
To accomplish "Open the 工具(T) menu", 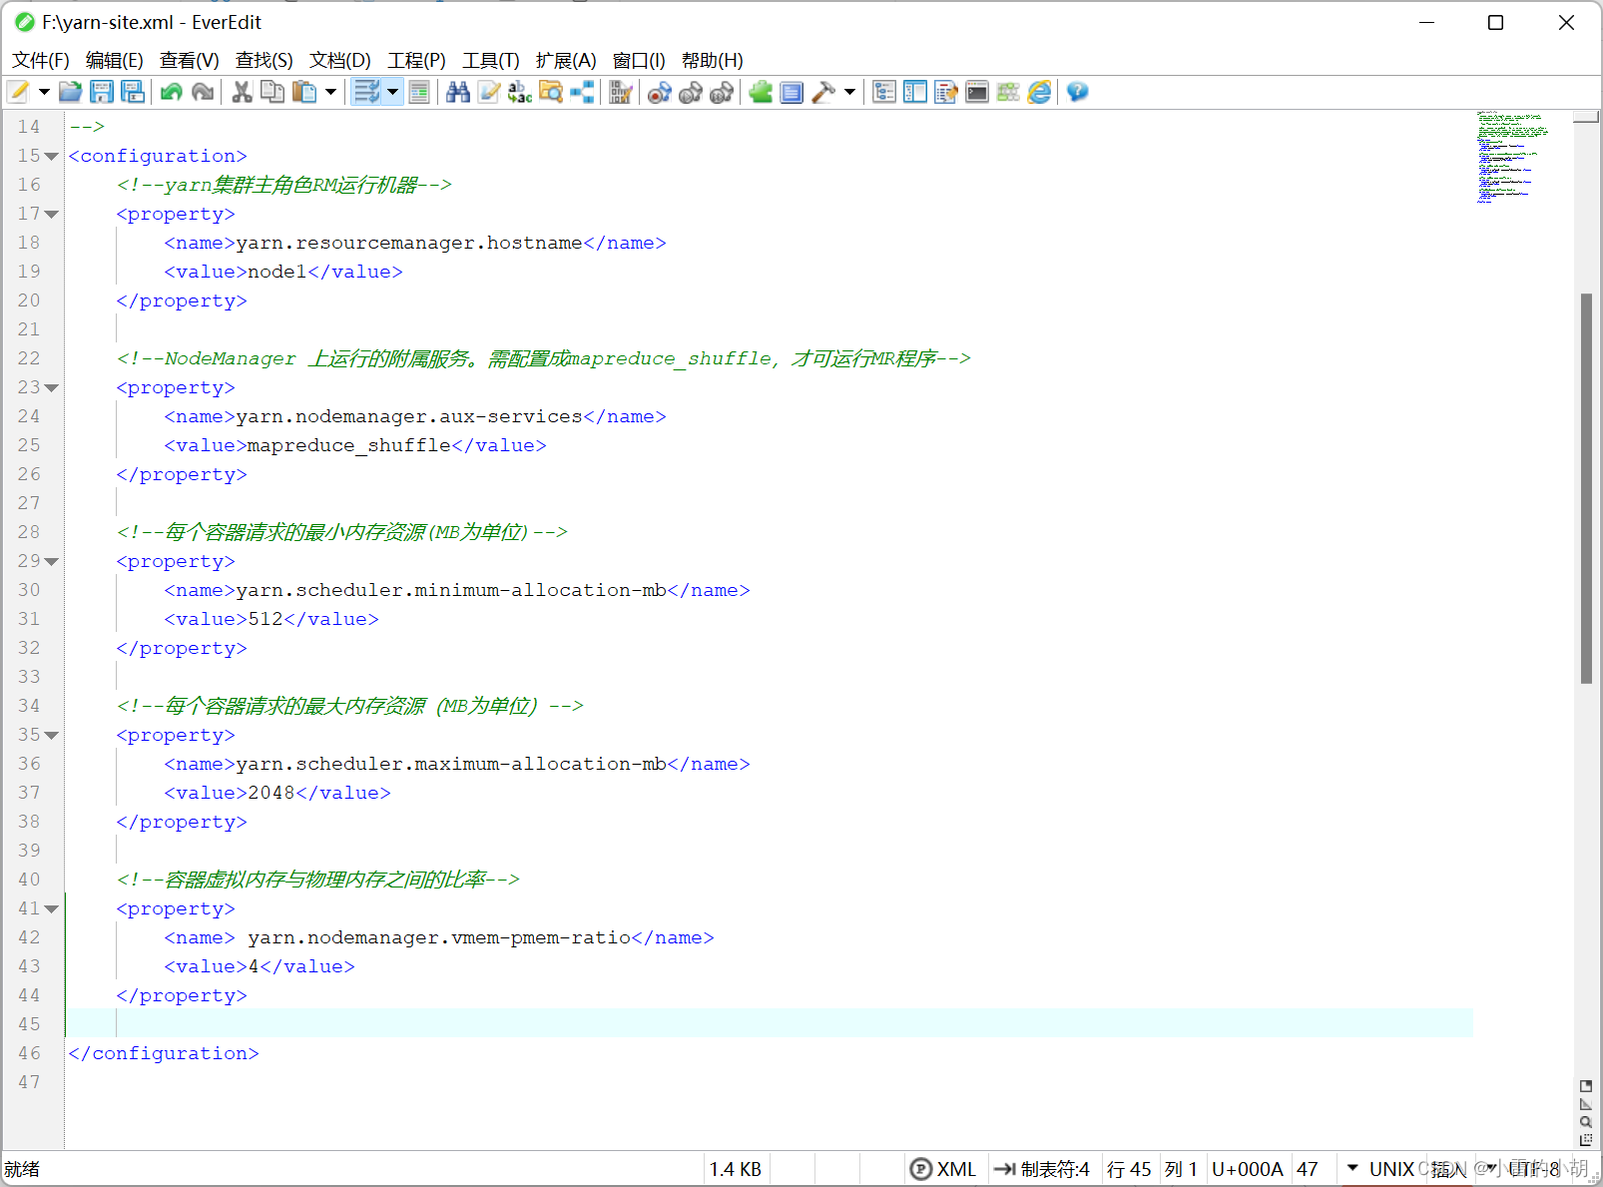I will pos(491,60).
